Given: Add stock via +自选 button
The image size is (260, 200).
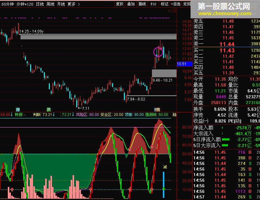Looking at the screenshot, I should (176, 4).
